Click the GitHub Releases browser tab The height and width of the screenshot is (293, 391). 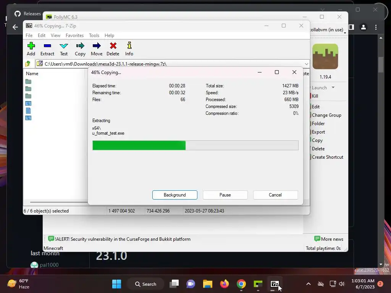click(27, 14)
